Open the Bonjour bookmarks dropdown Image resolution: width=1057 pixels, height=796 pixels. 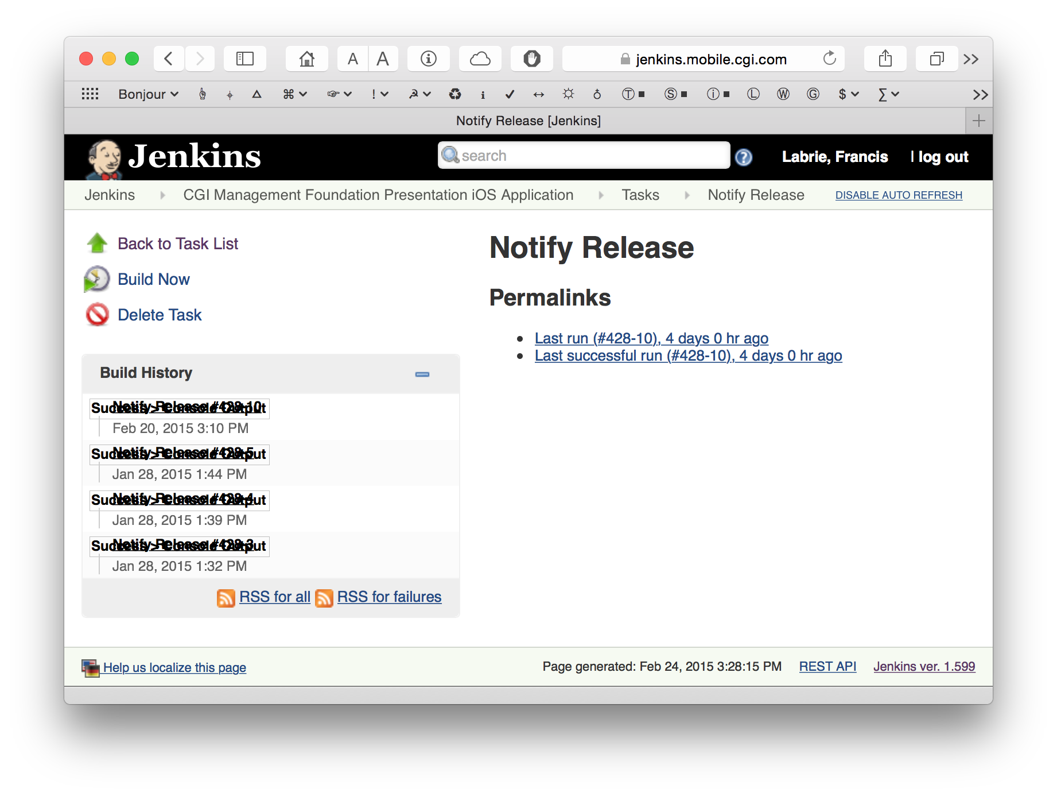tap(148, 94)
